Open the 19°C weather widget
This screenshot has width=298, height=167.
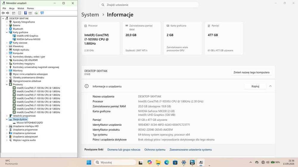pyautogui.click(x=11, y=162)
